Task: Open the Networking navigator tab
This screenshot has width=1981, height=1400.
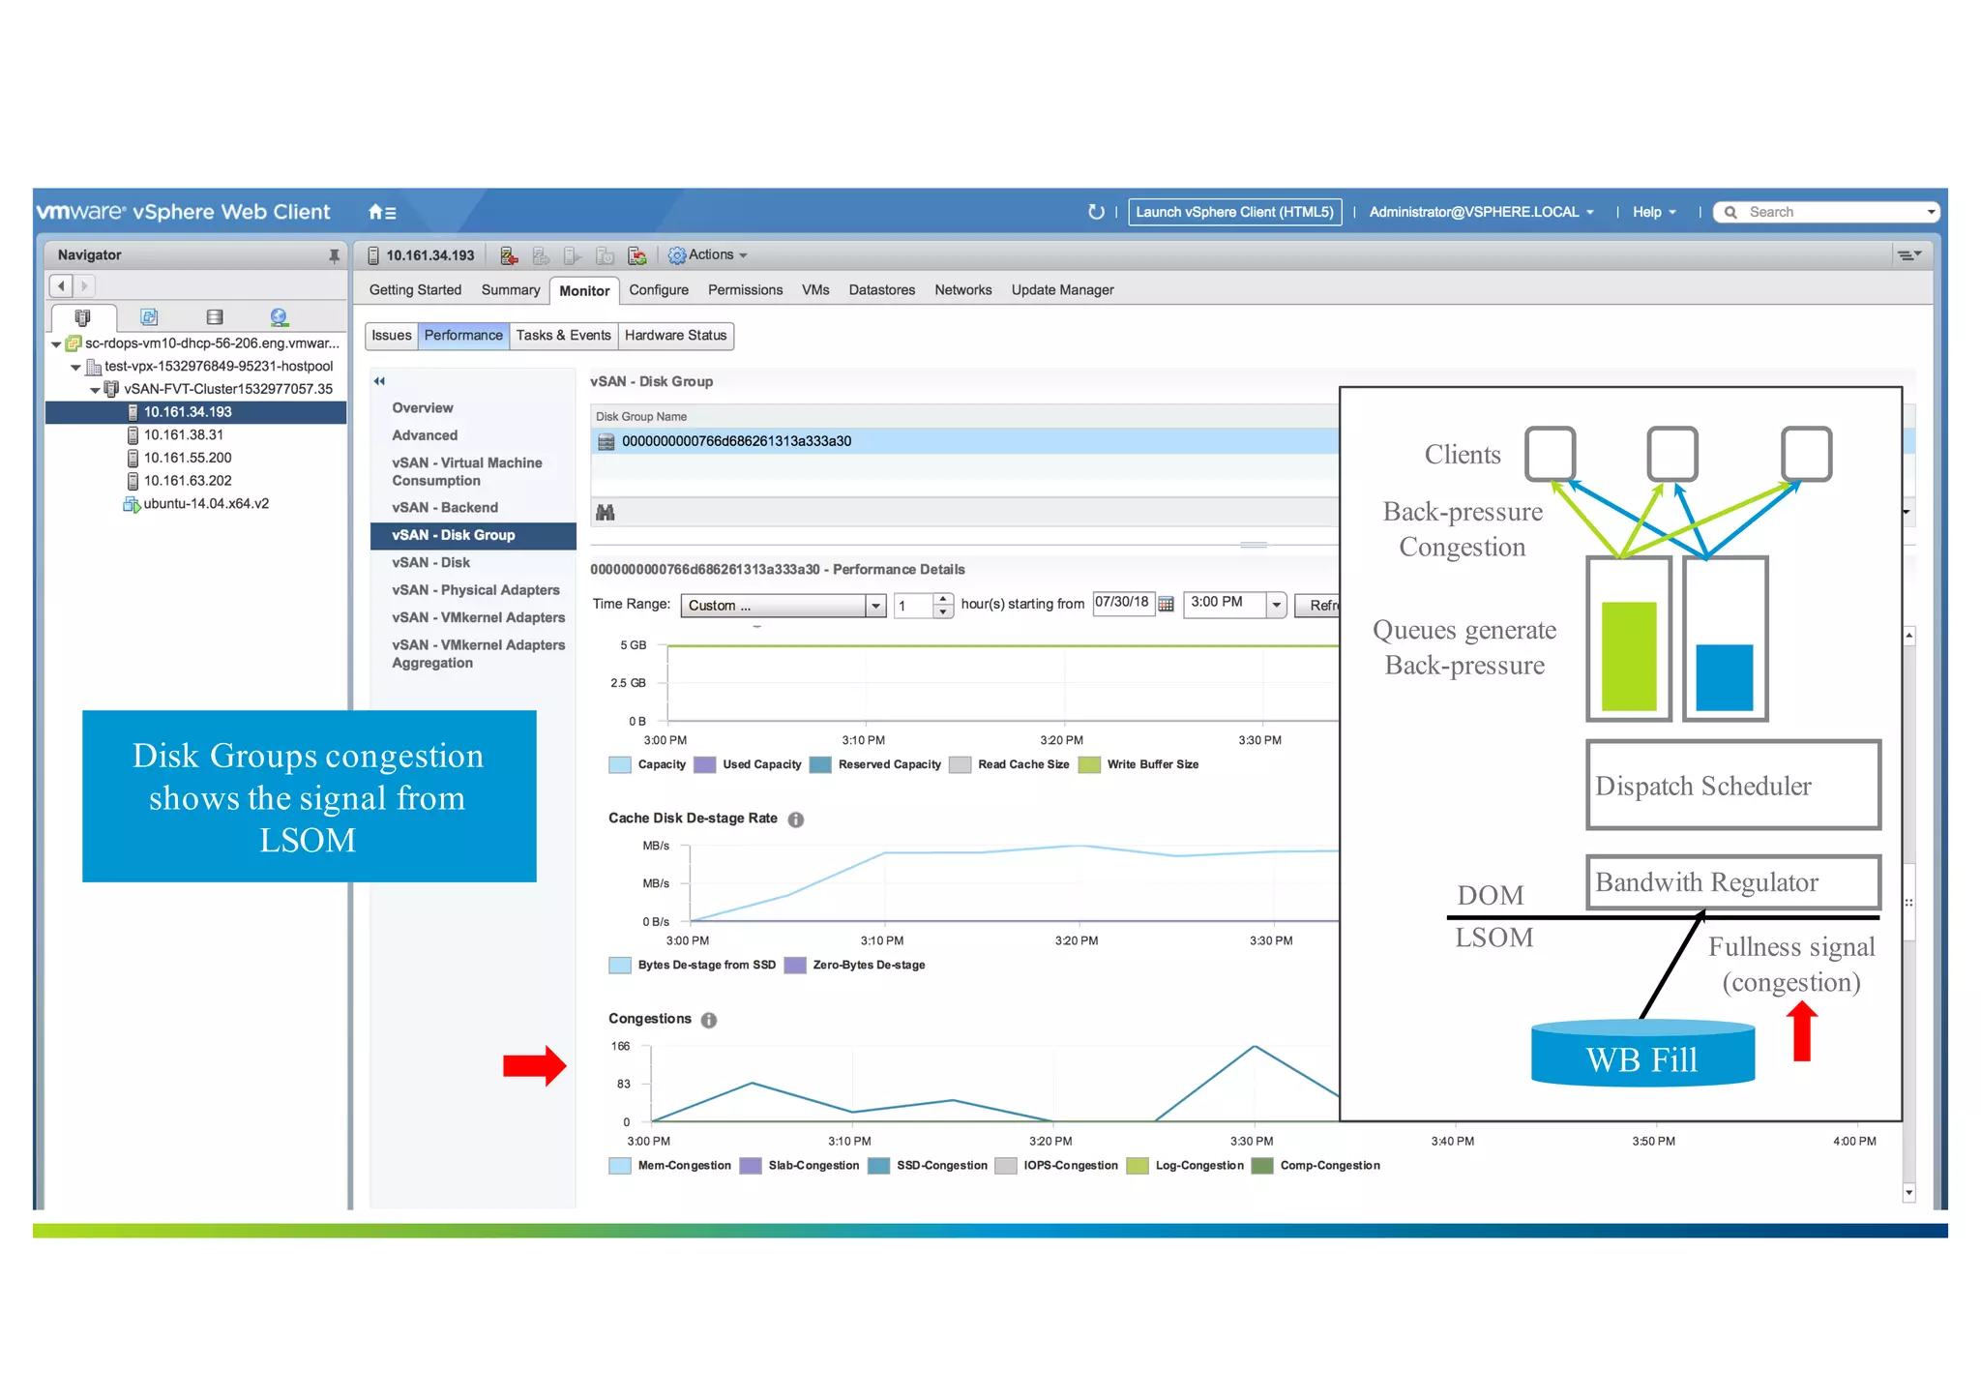Action: coord(280,316)
